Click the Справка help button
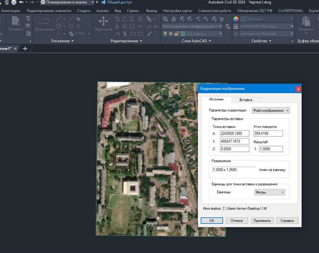 287,221
